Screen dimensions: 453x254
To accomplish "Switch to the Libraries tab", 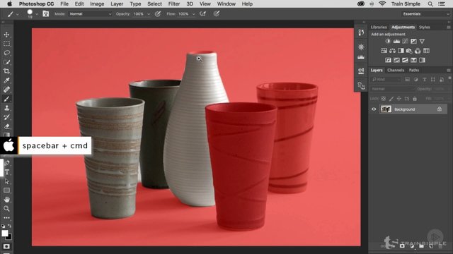I will [379, 27].
